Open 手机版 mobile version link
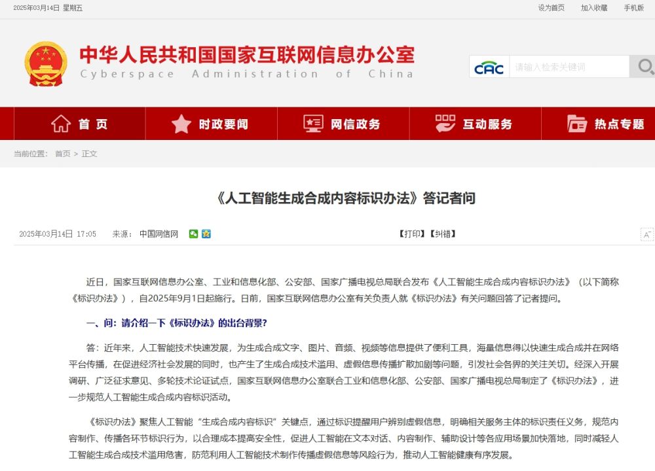Screen dimensions: 655x471 (634, 8)
